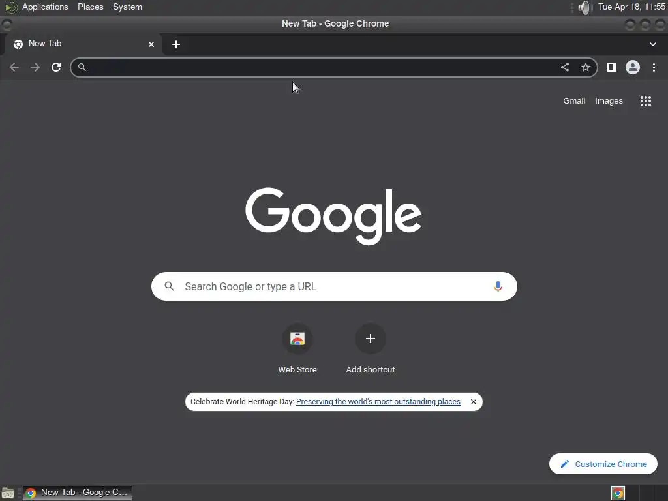Click the Chrome icon in bottom-right panel

tap(618, 493)
